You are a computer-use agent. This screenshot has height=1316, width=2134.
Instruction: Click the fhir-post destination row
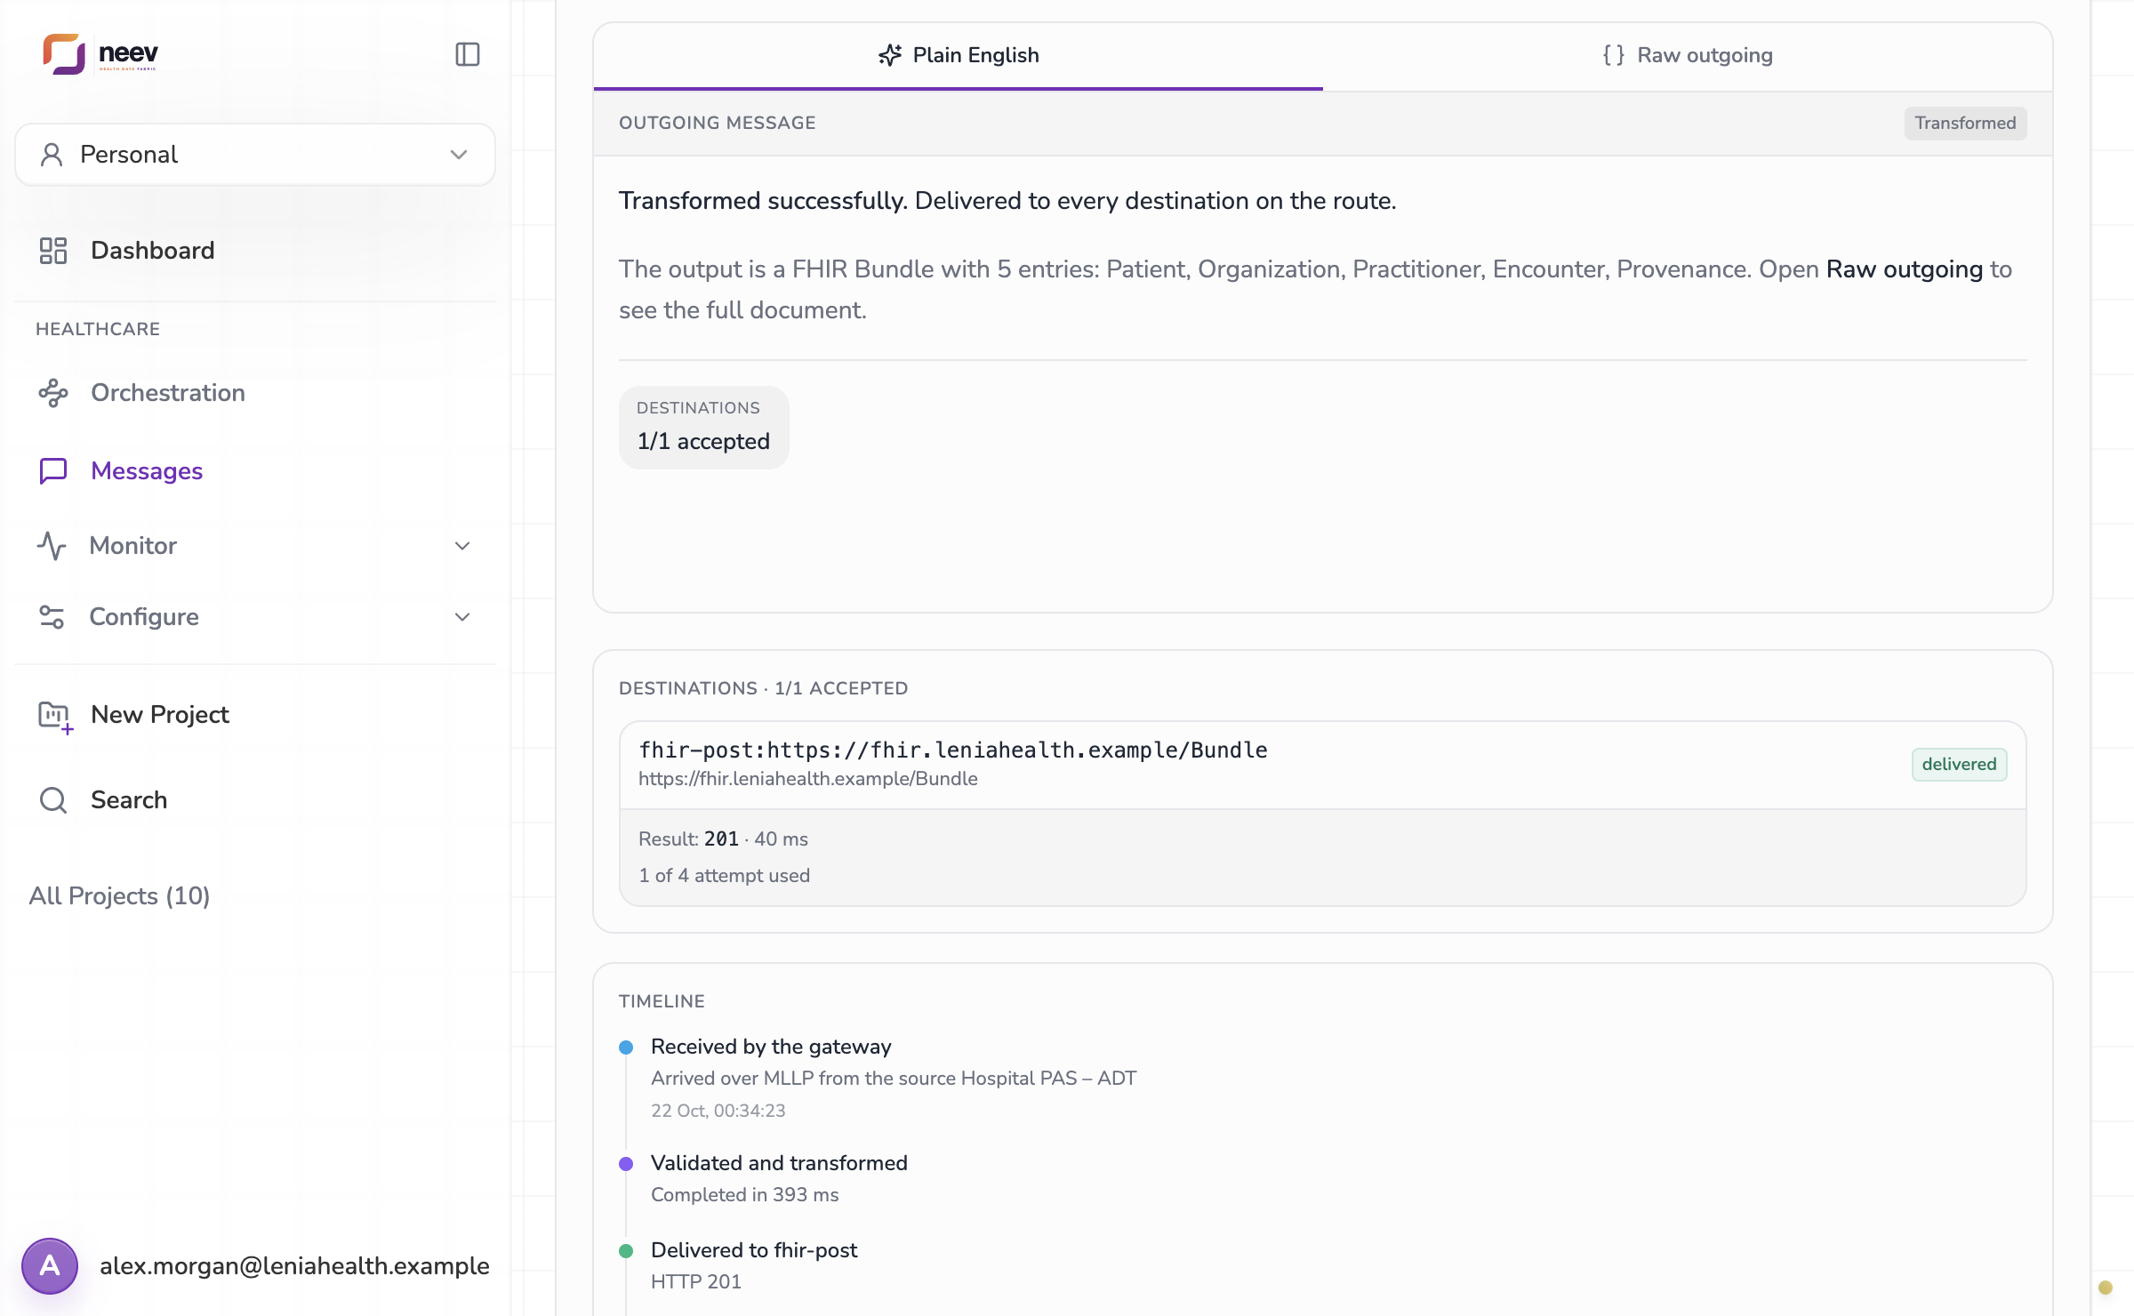[1322, 765]
